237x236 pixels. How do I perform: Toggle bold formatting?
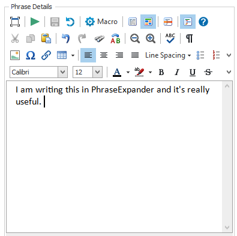(x=161, y=72)
